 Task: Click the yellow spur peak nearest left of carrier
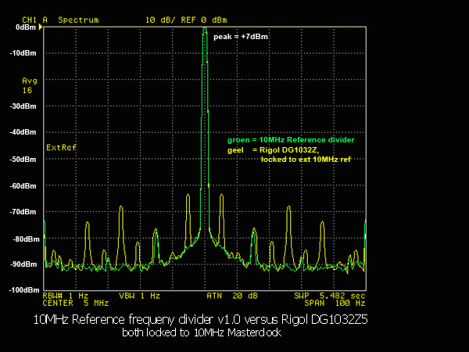188,196
